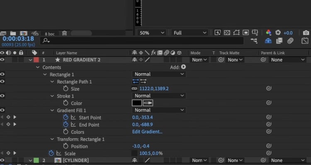The height and width of the screenshot is (165, 311).
Task: Collapse Transform: Rectangle 1 group
Action: pos(52,139)
